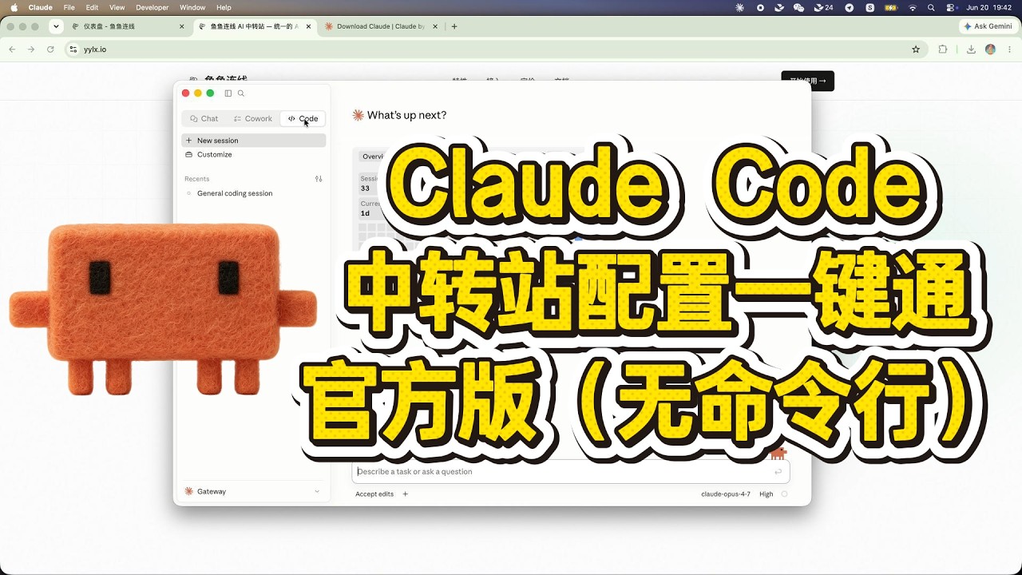Click the menu bar icon showing 24

823,7
